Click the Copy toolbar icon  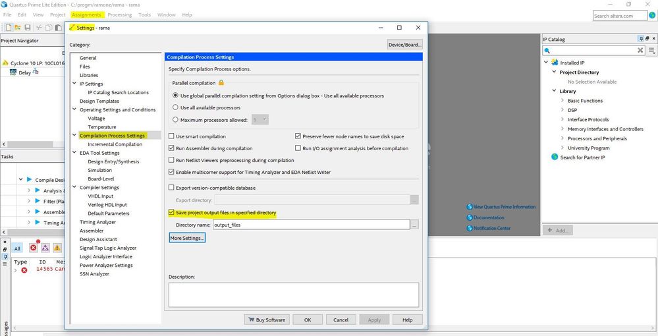coord(49,28)
